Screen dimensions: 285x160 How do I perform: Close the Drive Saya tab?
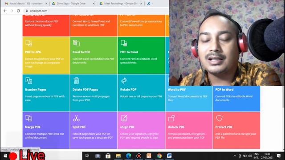click(94, 4)
